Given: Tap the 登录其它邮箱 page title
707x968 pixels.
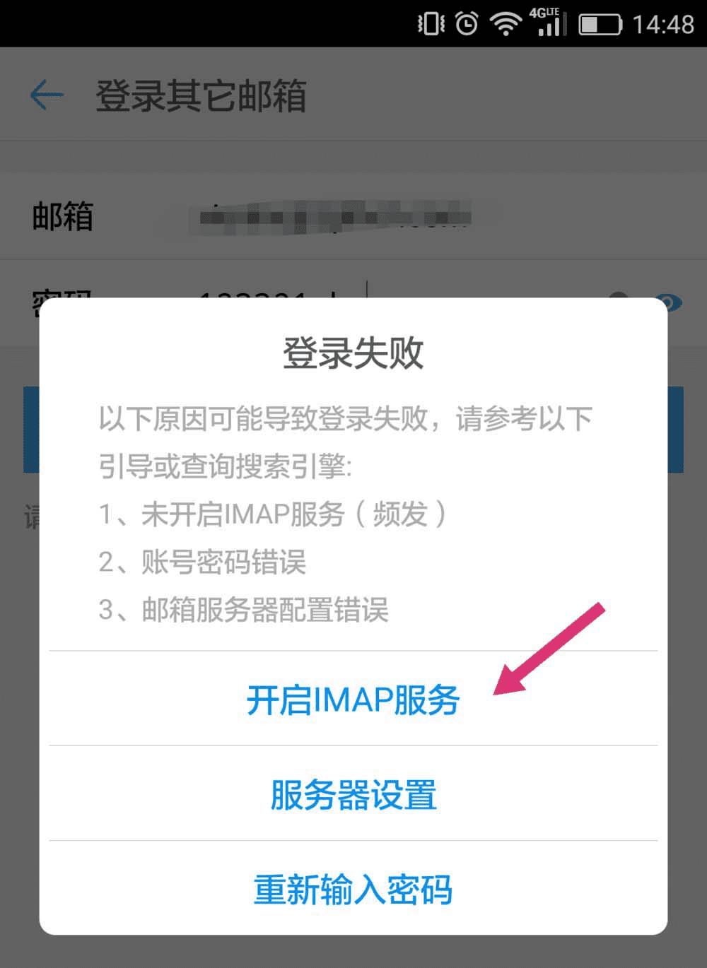Looking at the screenshot, I should point(201,96).
